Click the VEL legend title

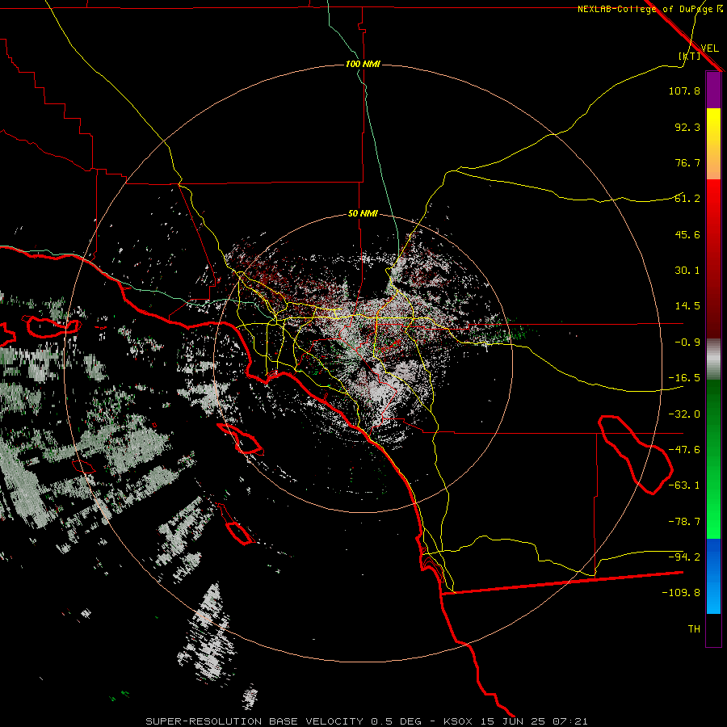pyautogui.click(x=709, y=48)
